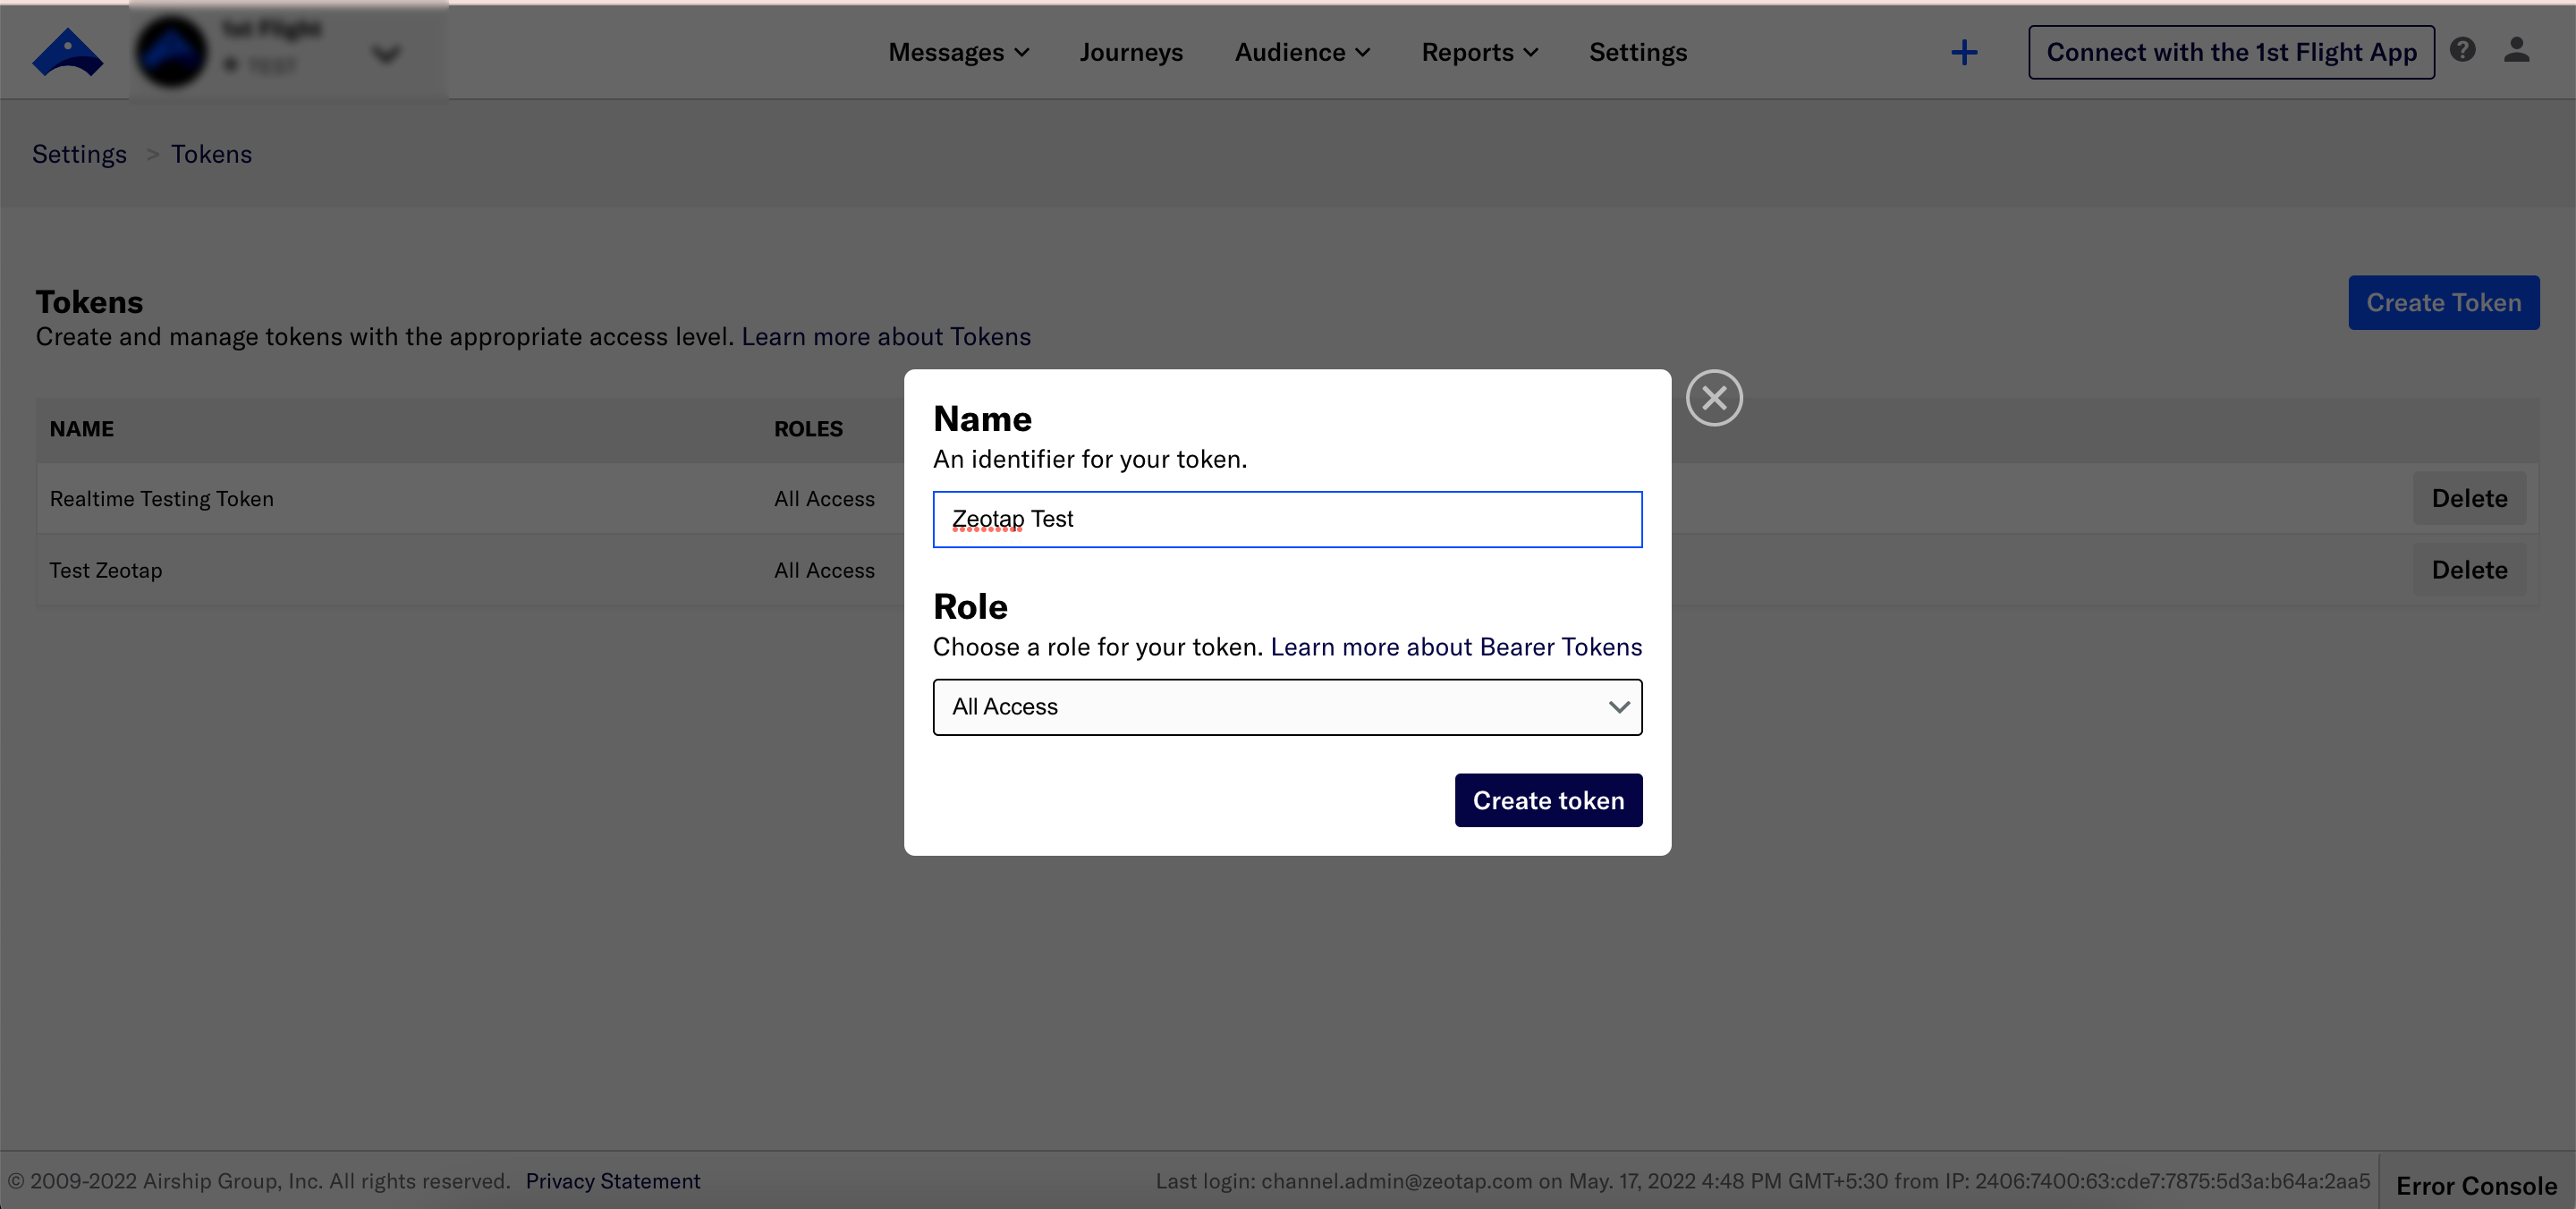This screenshot has width=2576, height=1209.
Task: Open the user account profile icon
Action: point(2516,50)
